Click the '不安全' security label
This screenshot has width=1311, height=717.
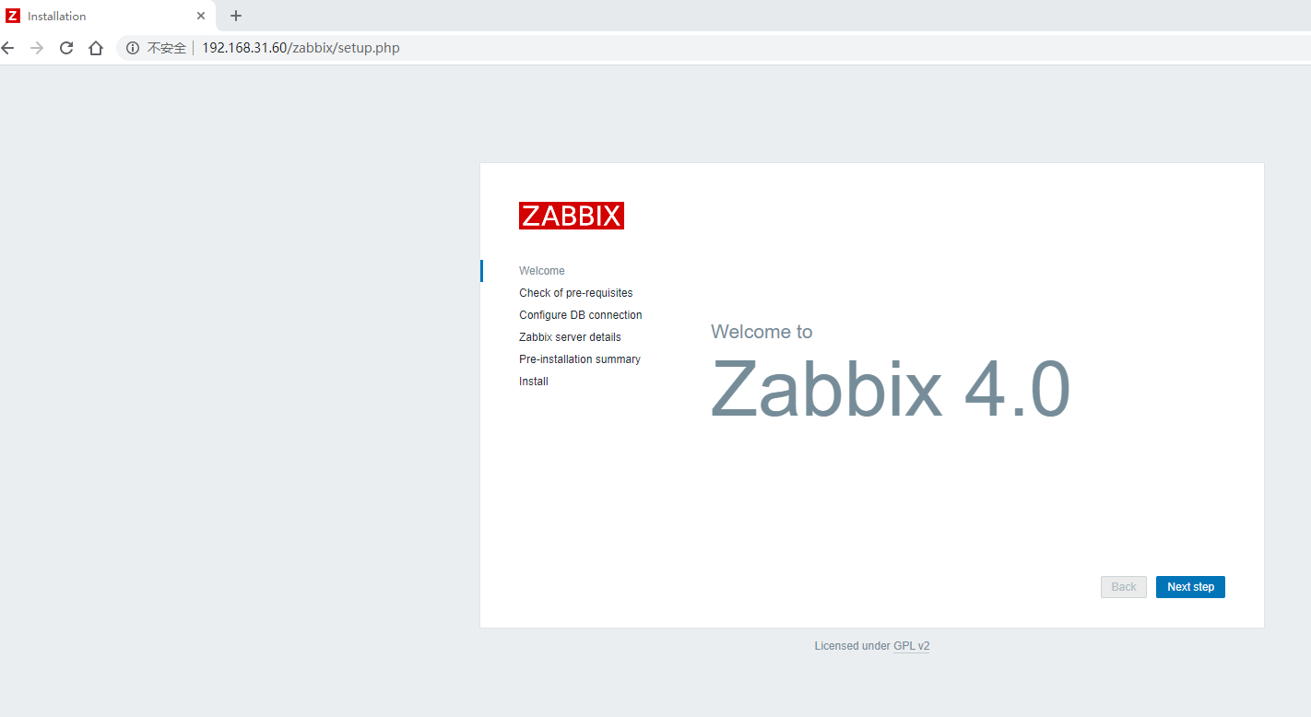point(167,48)
